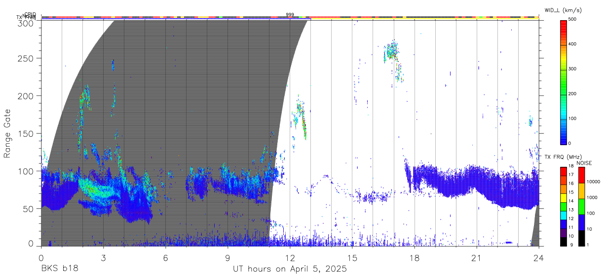The image size is (606, 279).
Task: Click the '18' value in the TX FRQ legend
Action: [571, 166]
